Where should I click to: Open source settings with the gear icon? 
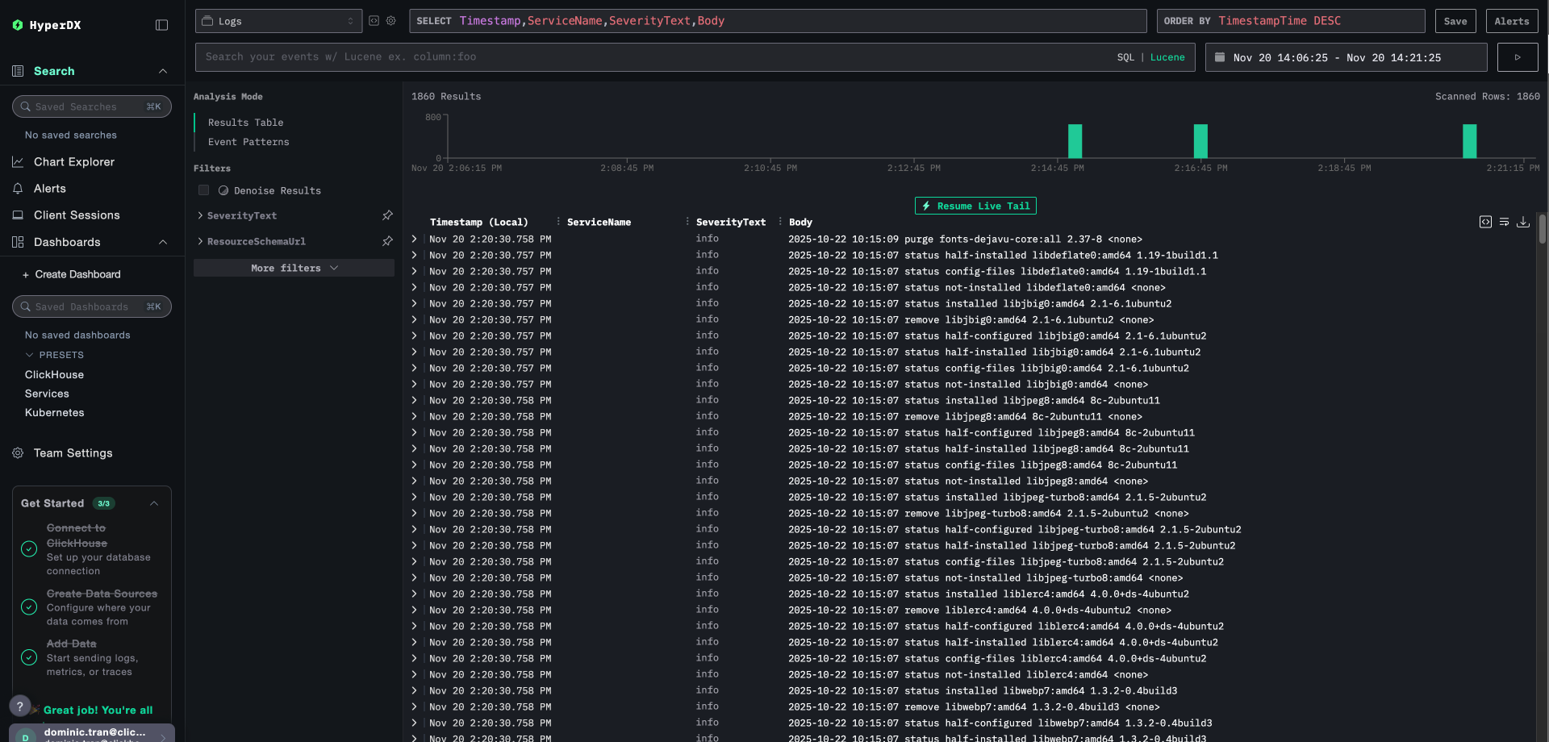391,20
